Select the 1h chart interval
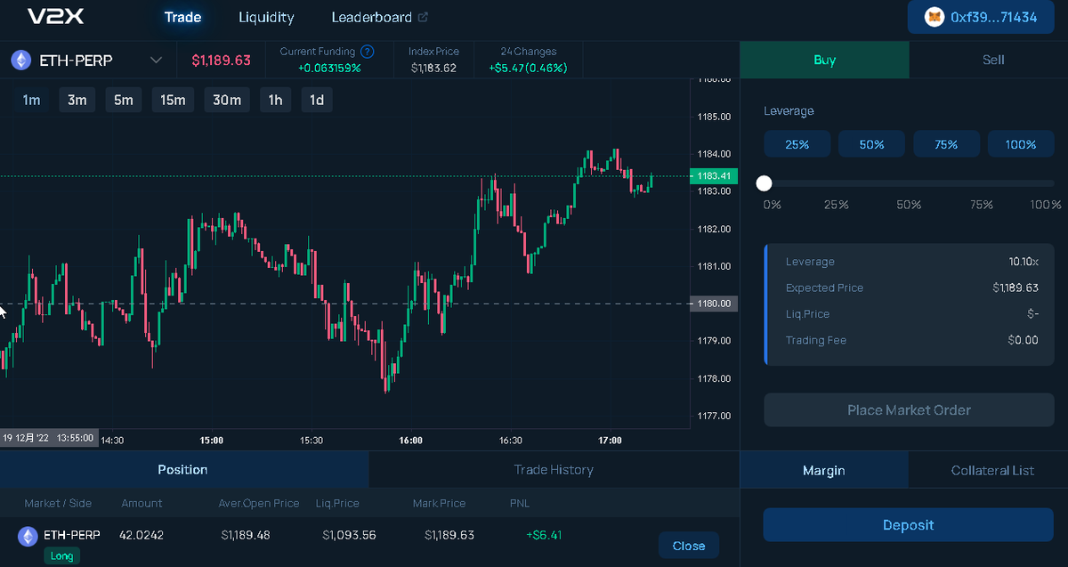Image resolution: width=1068 pixels, height=567 pixels. [x=276, y=100]
